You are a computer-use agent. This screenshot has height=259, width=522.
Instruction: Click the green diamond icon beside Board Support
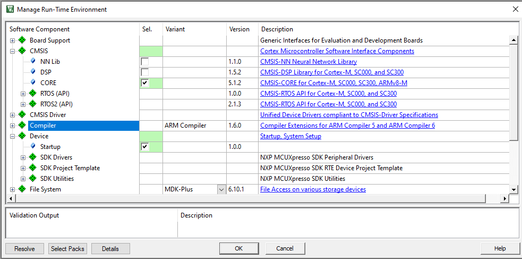click(x=22, y=40)
